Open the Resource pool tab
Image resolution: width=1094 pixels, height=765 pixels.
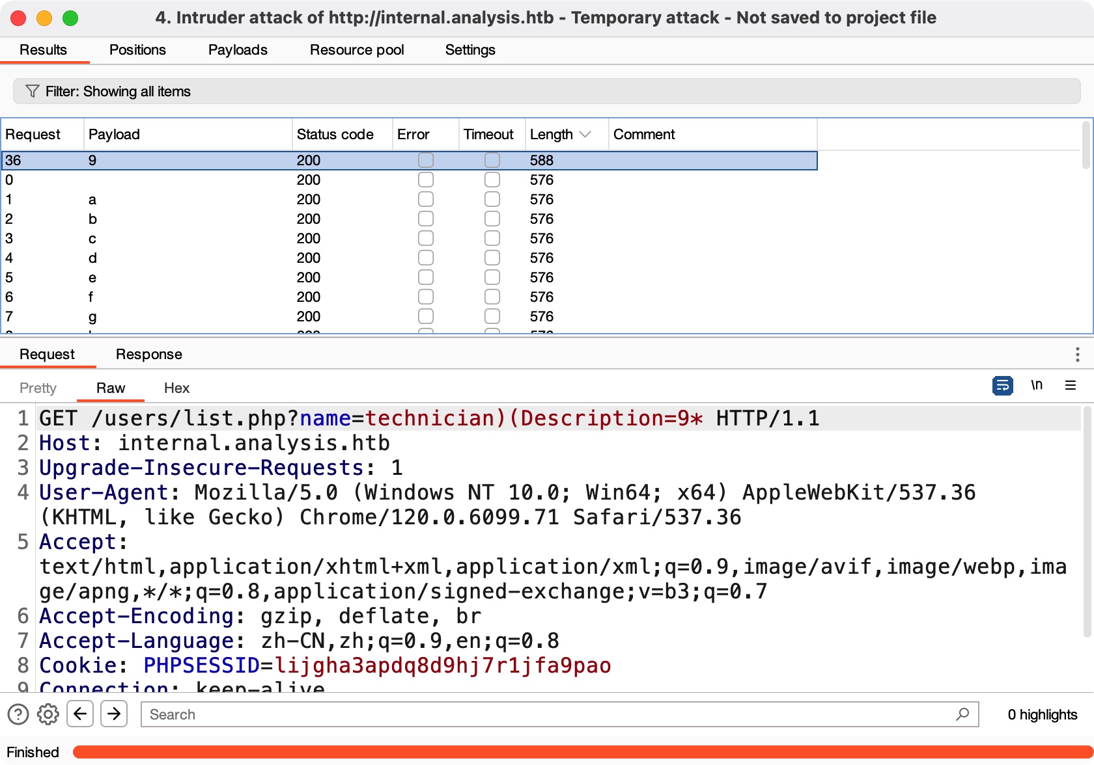357,50
